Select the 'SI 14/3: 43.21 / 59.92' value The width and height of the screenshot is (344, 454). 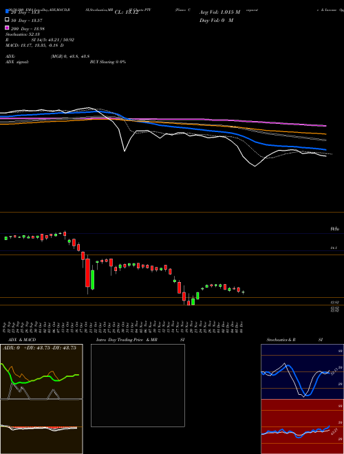(53, 40)
